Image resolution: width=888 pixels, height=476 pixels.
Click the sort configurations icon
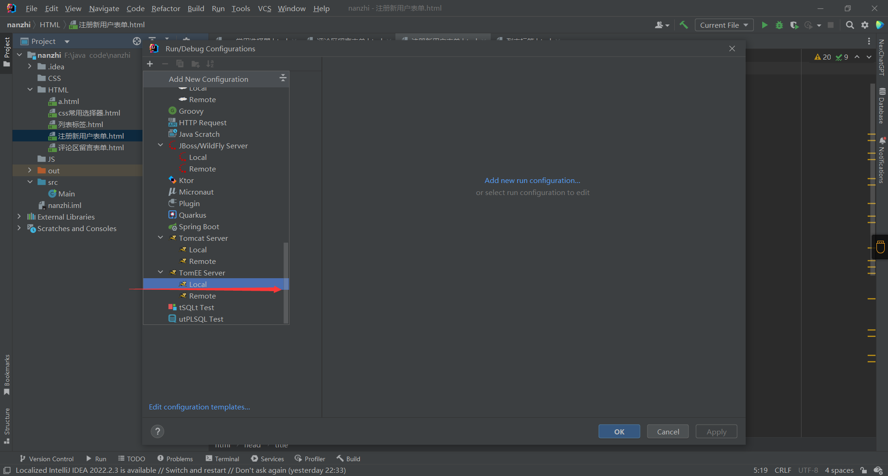click(x=210, y=64)
